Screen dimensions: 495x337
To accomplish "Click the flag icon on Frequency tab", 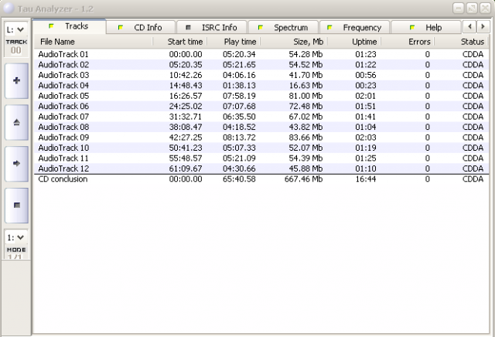I will 329,28.
